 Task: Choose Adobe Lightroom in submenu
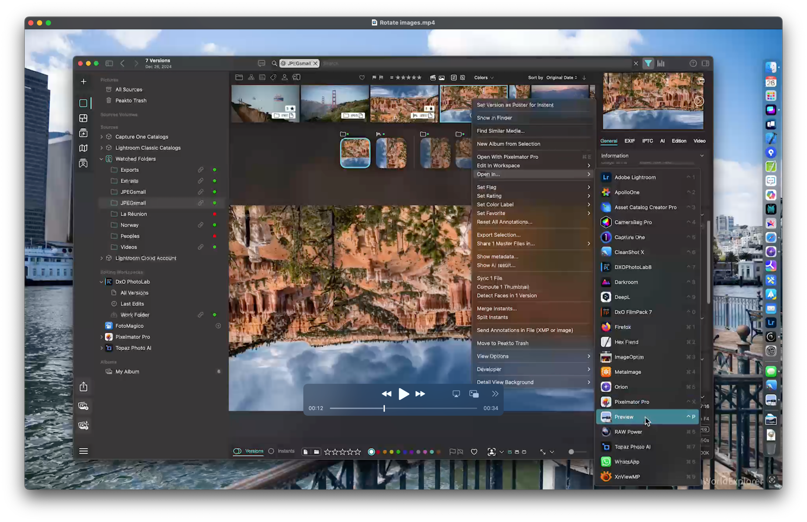(x=647, y=177)
